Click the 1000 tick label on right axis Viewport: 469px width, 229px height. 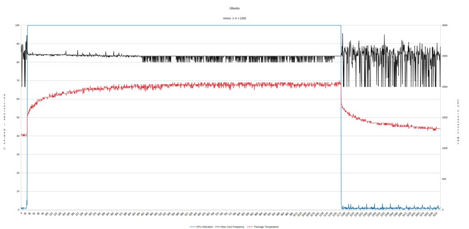pos(444,149)
